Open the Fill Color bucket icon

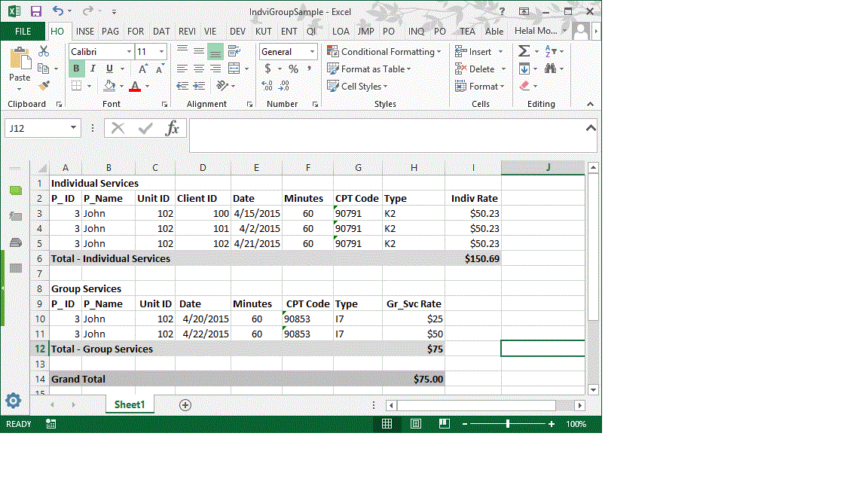(109, 85)
